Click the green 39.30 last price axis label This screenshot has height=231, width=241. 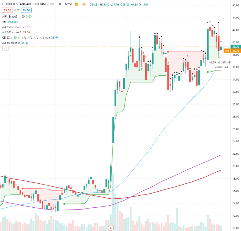point(235,47)
